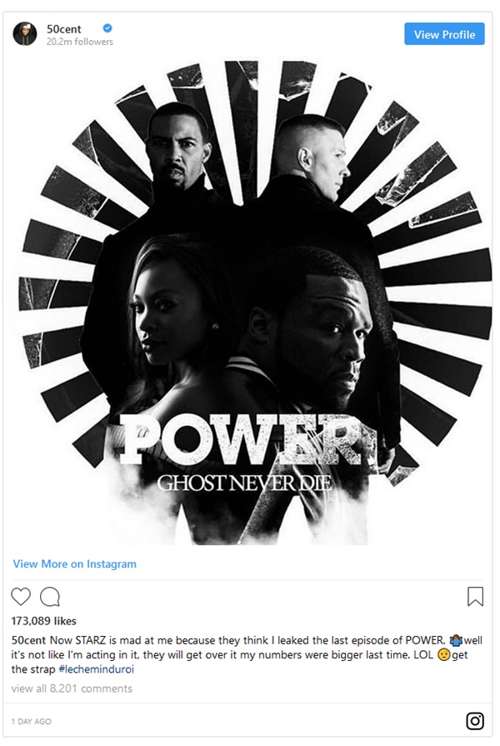
Task: Open the 50cent profile avatar
Action: [25, 34]
